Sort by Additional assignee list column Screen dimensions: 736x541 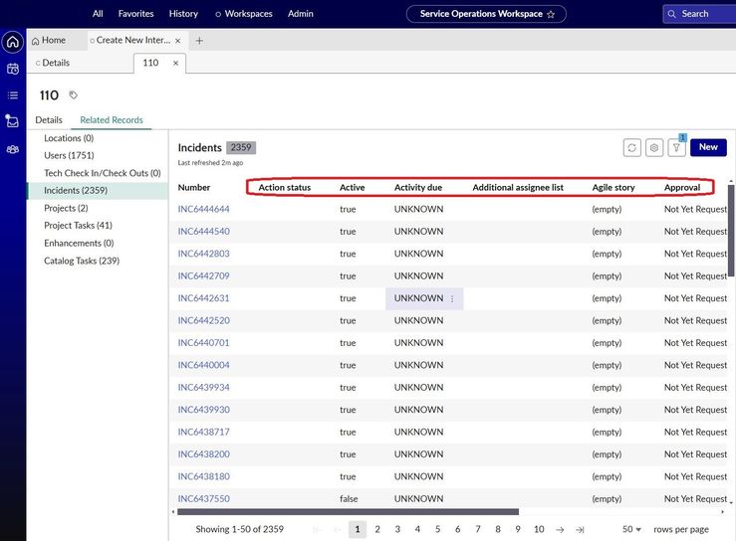tap(518, 188)
